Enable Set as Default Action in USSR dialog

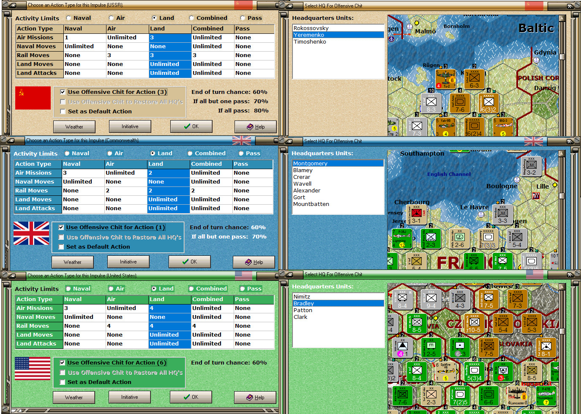click(63, 112)
